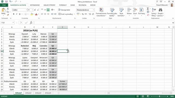175x98 pixels.
Task: Click the AutoSum sigma icon
Action: pos(148,9)
